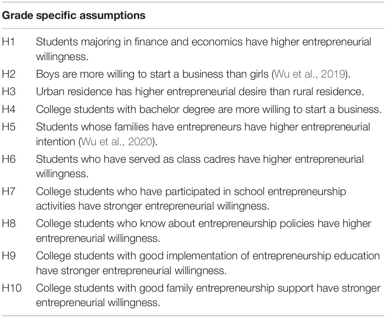Select the H7 hypothesis label
The width and height of the screenshot is (386, 318).
coord(9,191)
